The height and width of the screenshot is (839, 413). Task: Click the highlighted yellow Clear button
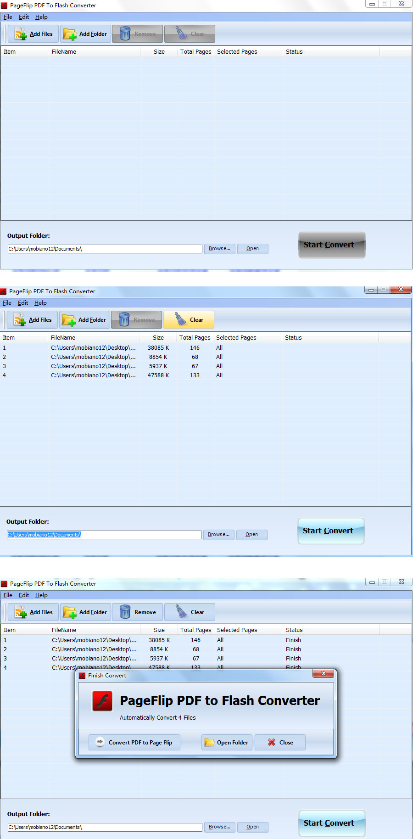point(189,320)
